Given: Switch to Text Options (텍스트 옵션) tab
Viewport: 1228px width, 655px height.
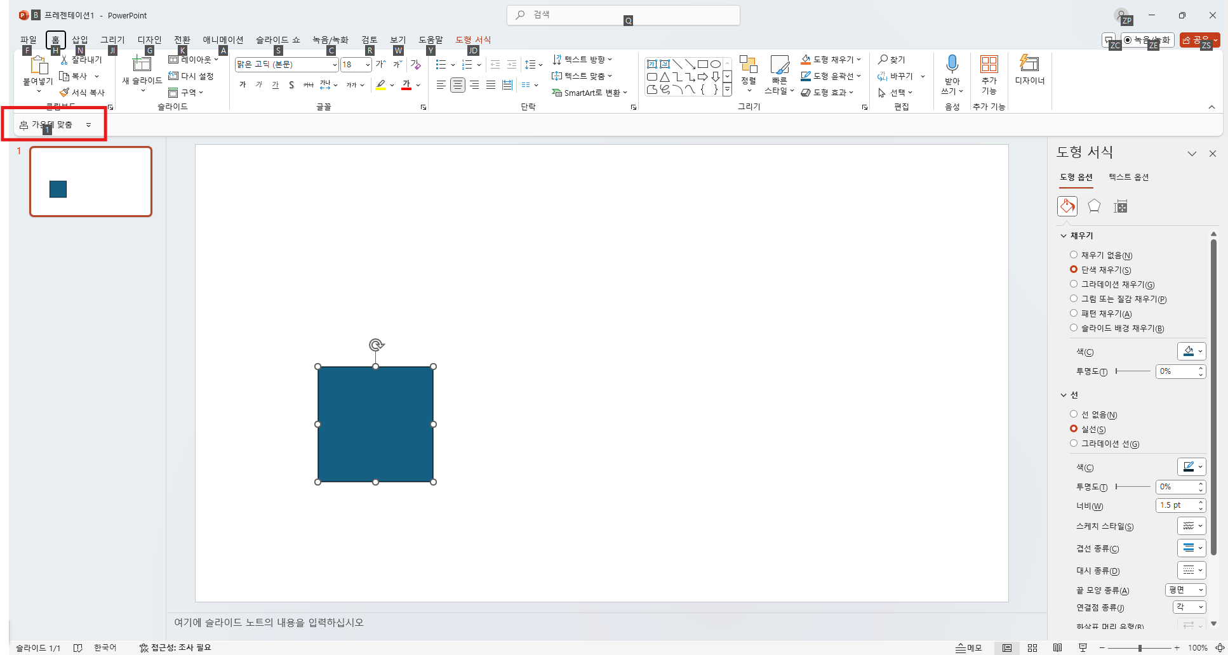Looking at the screenshot, I should pos(1129,177).
